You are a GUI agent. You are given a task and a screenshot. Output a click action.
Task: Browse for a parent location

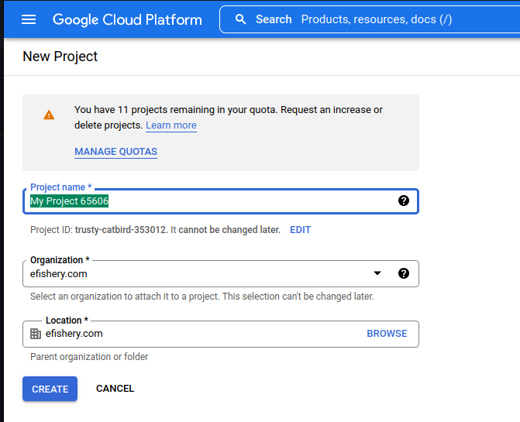pos(387,334)
